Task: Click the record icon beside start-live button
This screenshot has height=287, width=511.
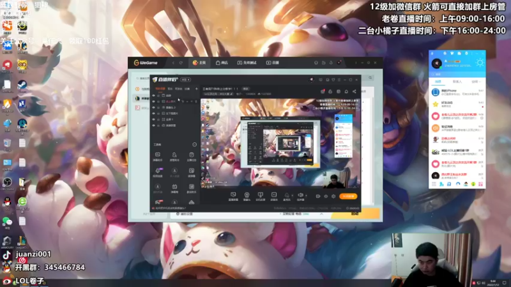Action: click(317, 196)
